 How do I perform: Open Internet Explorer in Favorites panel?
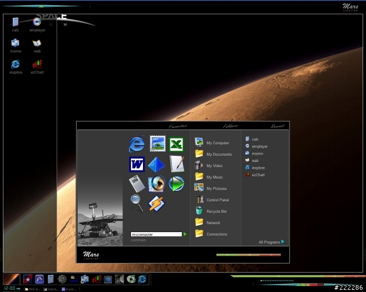pyautogui.click(x=137, y=144)
